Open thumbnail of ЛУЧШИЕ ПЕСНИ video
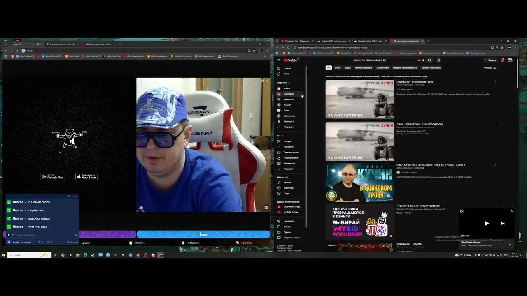The image size is (527, 296). [x=360, y=183]
